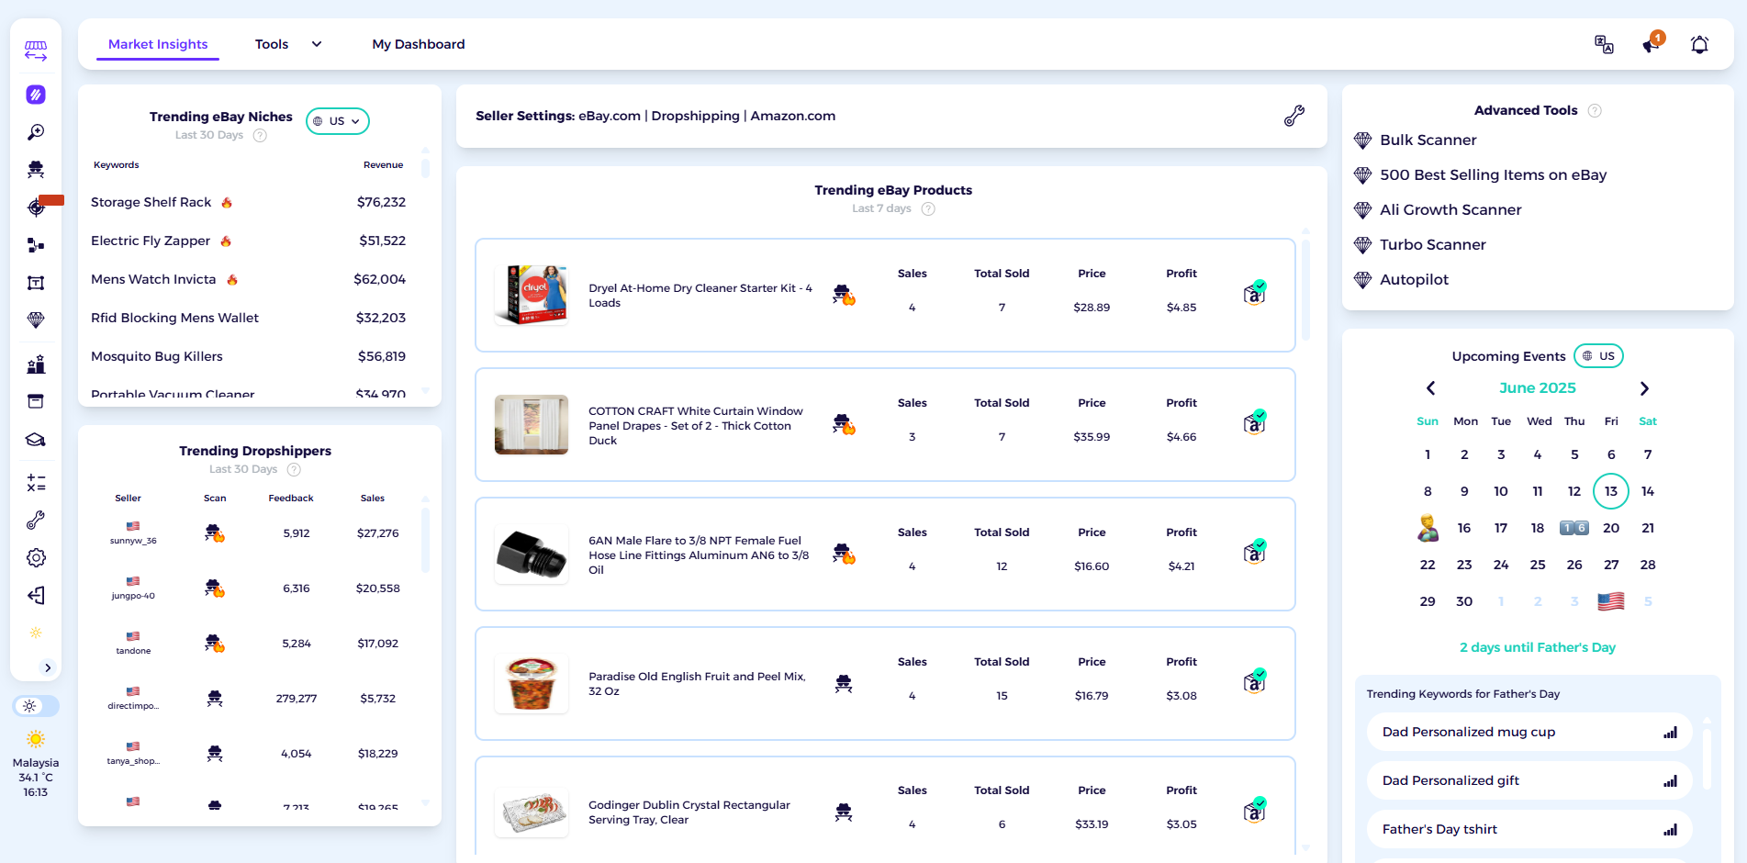Screen dimensions: 1747x863
Task: Click the notification bell icon
Action: 1699,44
